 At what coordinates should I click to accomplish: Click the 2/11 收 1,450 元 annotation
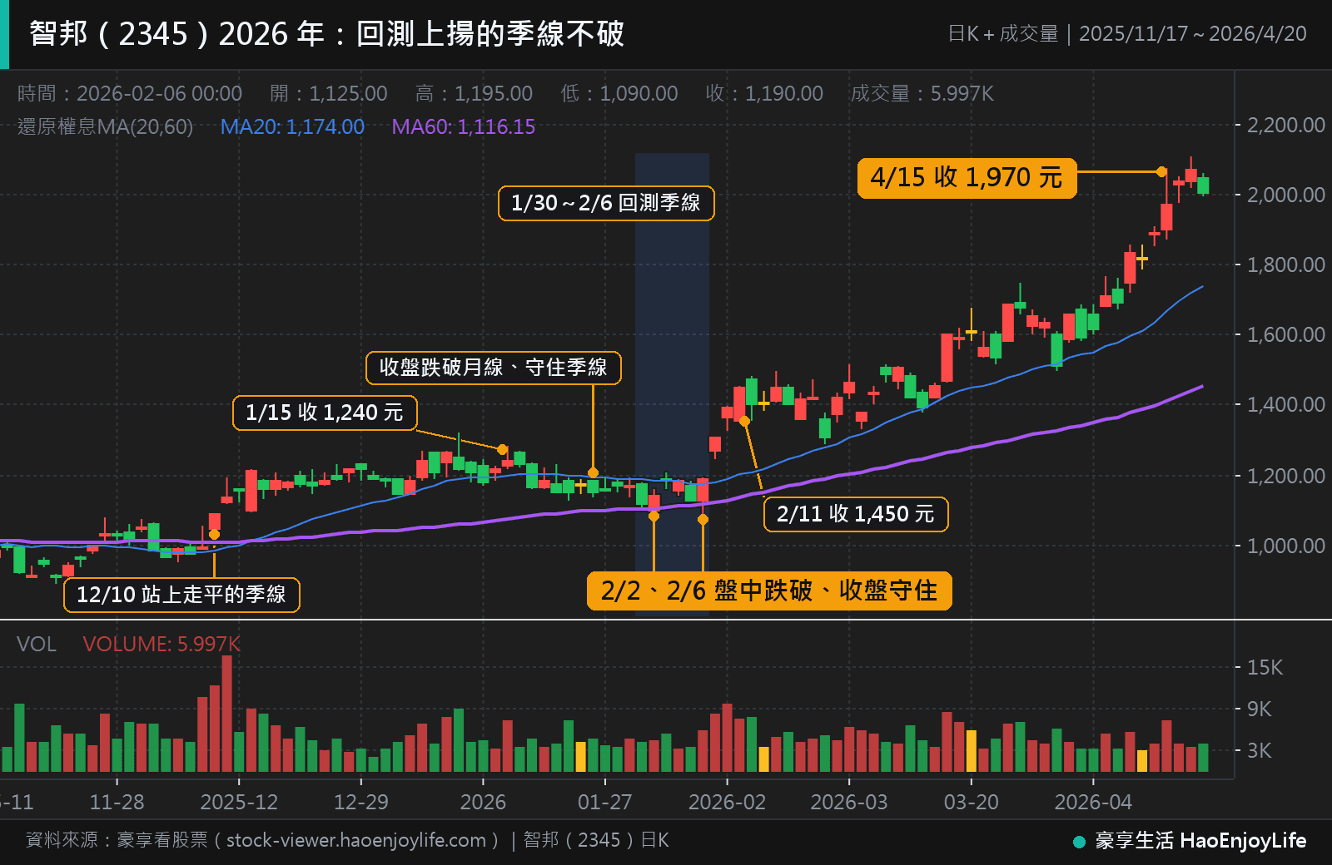coord(856,514)
